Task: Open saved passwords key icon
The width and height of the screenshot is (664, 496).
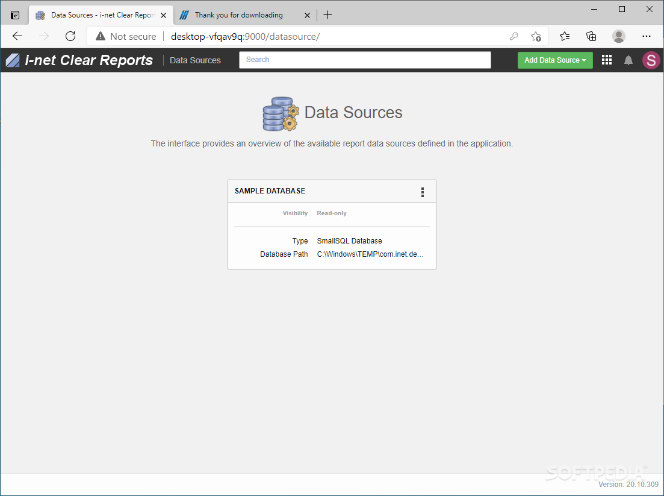Action: [x=514, y=36]
